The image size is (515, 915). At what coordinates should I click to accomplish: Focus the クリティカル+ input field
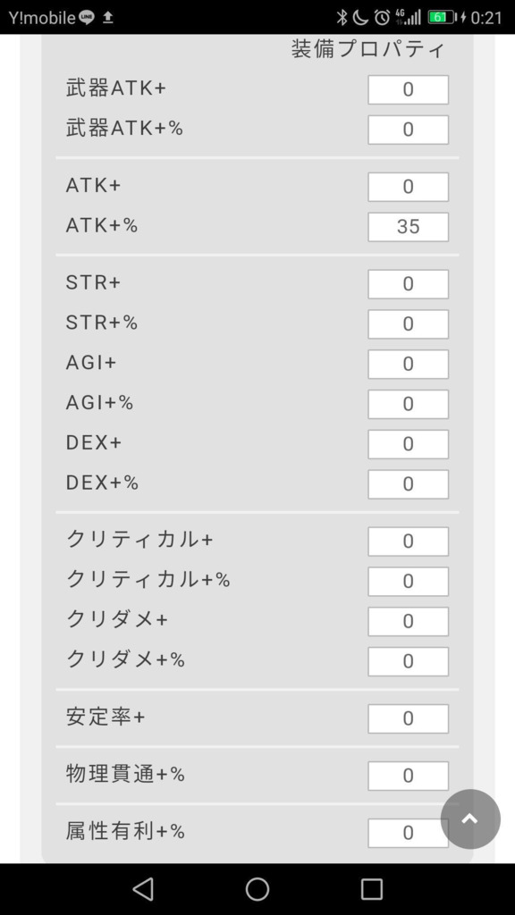point(408,541)
